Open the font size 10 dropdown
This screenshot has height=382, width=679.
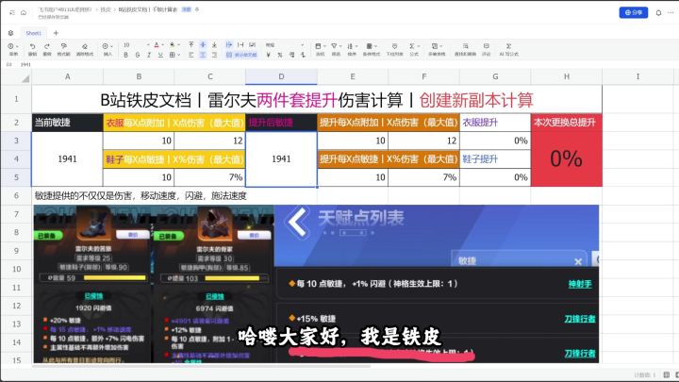pos(137,45)
